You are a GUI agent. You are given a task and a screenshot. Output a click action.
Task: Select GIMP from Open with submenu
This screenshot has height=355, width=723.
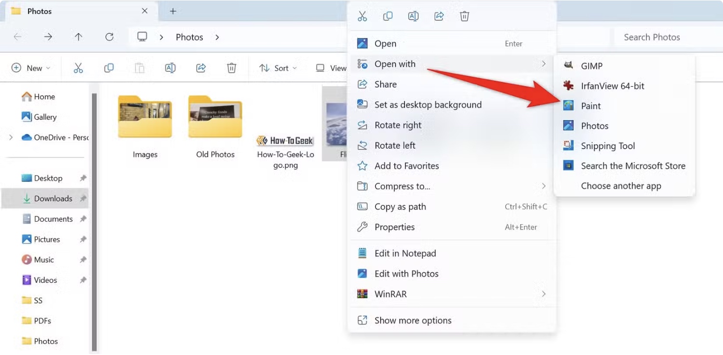coord(625,66)
